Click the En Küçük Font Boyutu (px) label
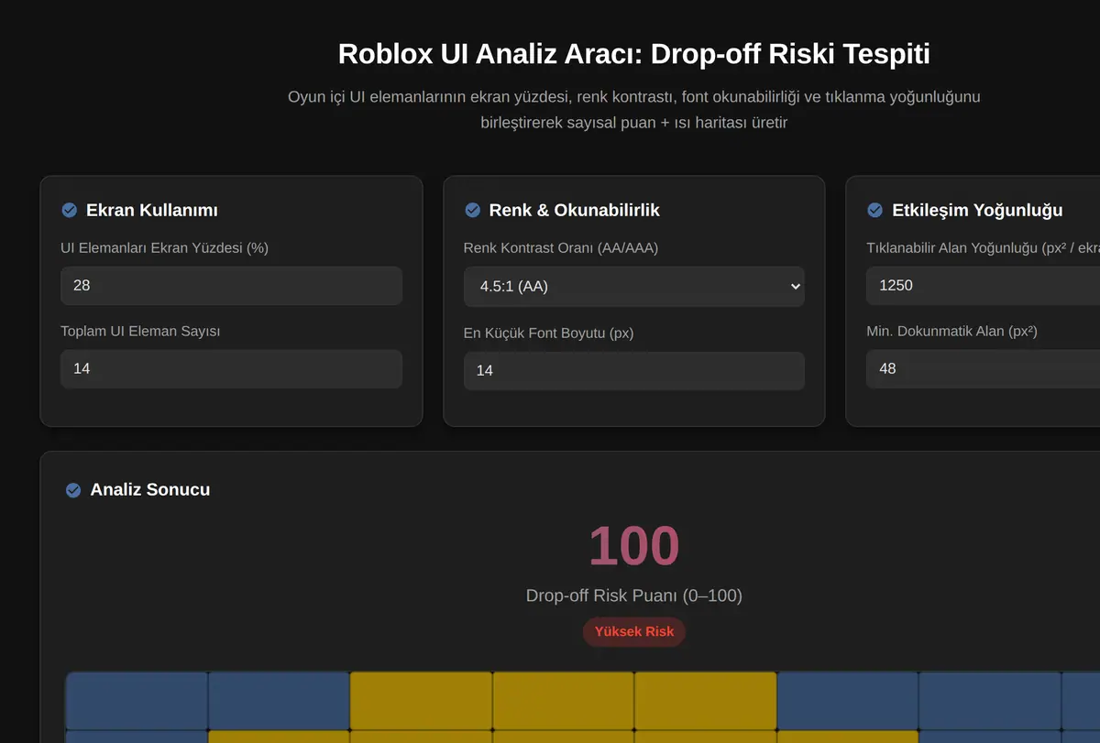 [x=549, y=333]
